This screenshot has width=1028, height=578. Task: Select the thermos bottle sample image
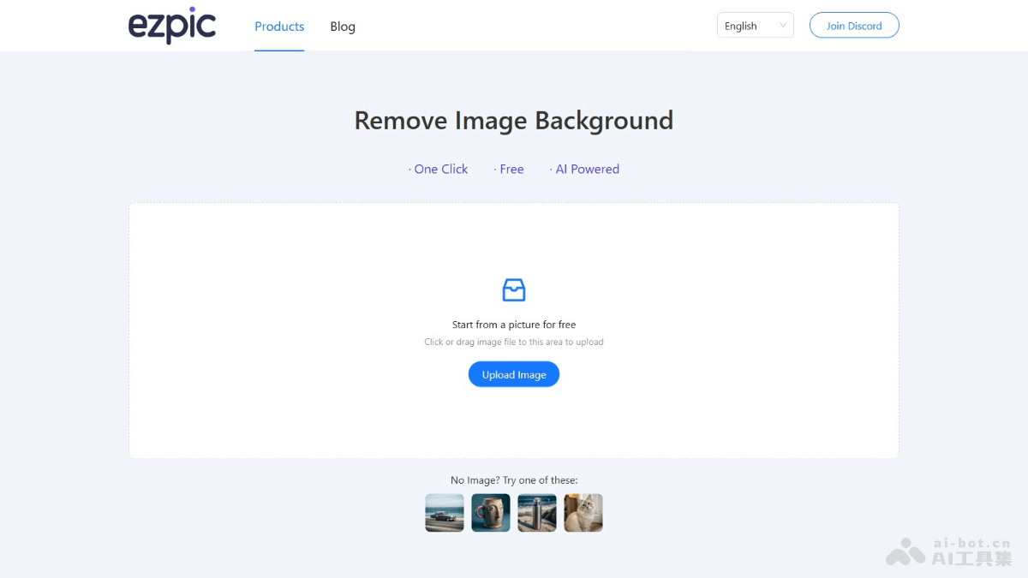(x=536, y=512)
